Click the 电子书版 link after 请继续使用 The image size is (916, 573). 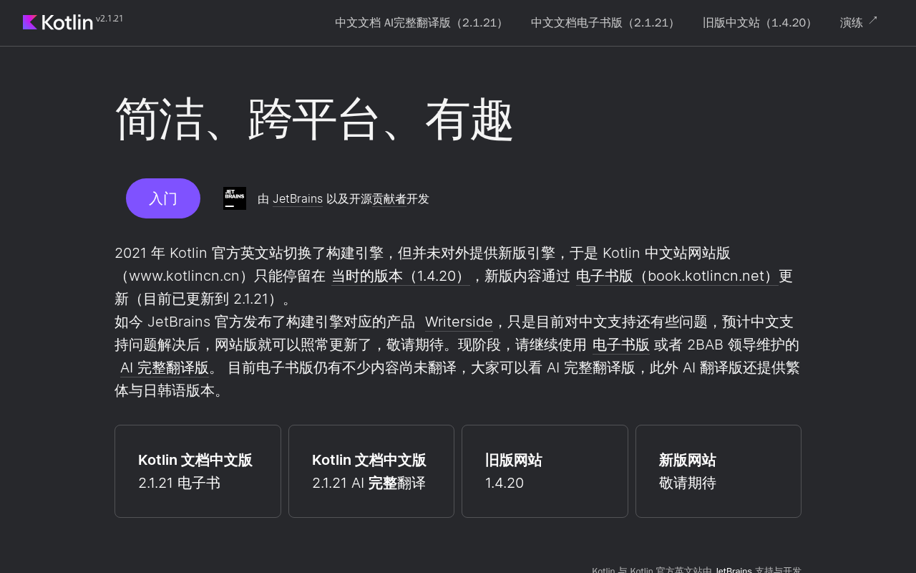[x=621, y=345]
